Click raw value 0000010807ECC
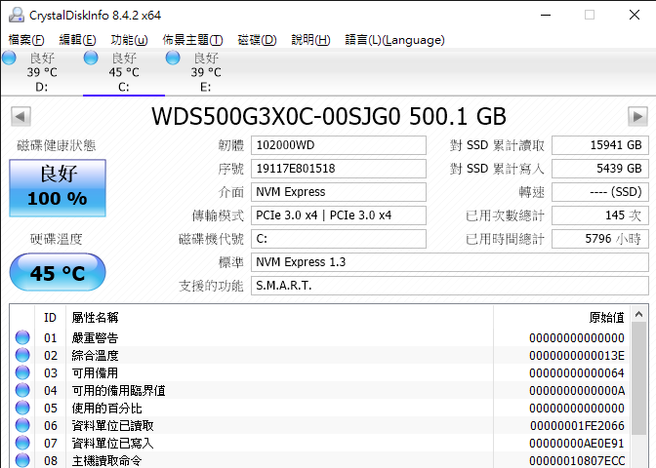Viewport: 656px width, 468px height. click(577, 461)
